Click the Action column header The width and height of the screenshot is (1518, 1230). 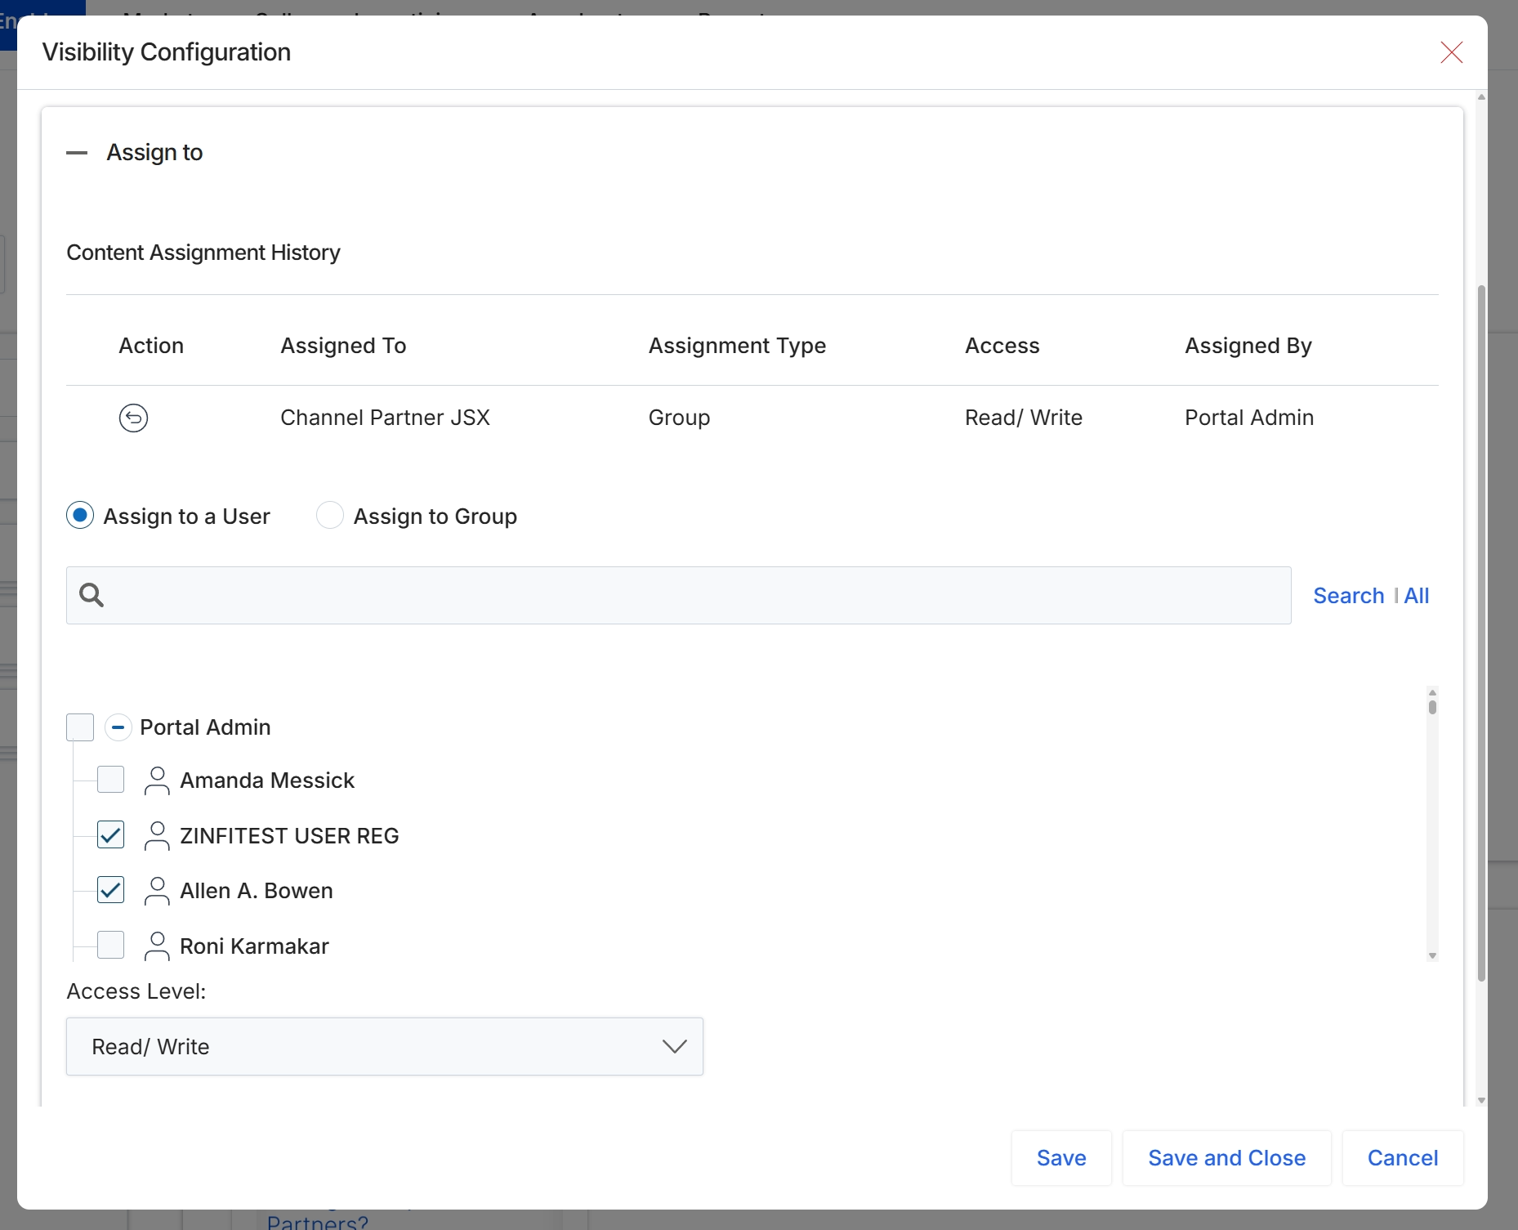[x=151, y=346]
